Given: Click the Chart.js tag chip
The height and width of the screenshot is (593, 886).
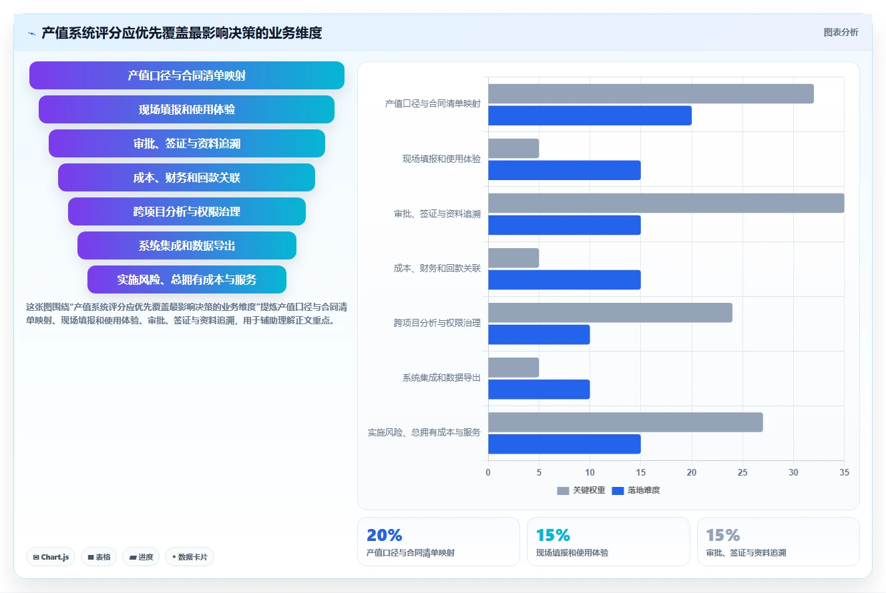Looking at the screenshot, I should coord(51,557).
